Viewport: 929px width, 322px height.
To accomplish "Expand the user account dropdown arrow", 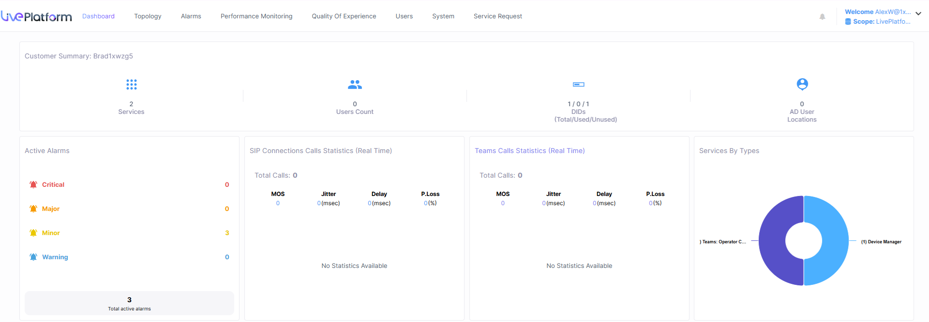I will click(x=918, y=14).
